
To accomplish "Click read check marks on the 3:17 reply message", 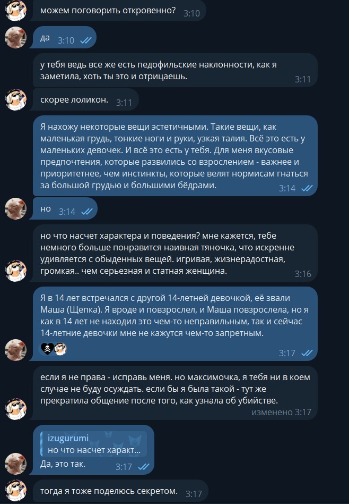I will click(x=144, y=467).
